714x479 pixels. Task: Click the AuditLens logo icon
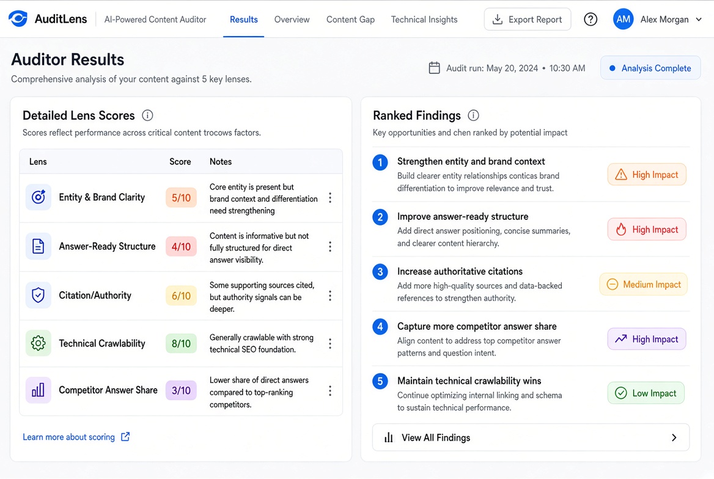(x=18, y=19)
